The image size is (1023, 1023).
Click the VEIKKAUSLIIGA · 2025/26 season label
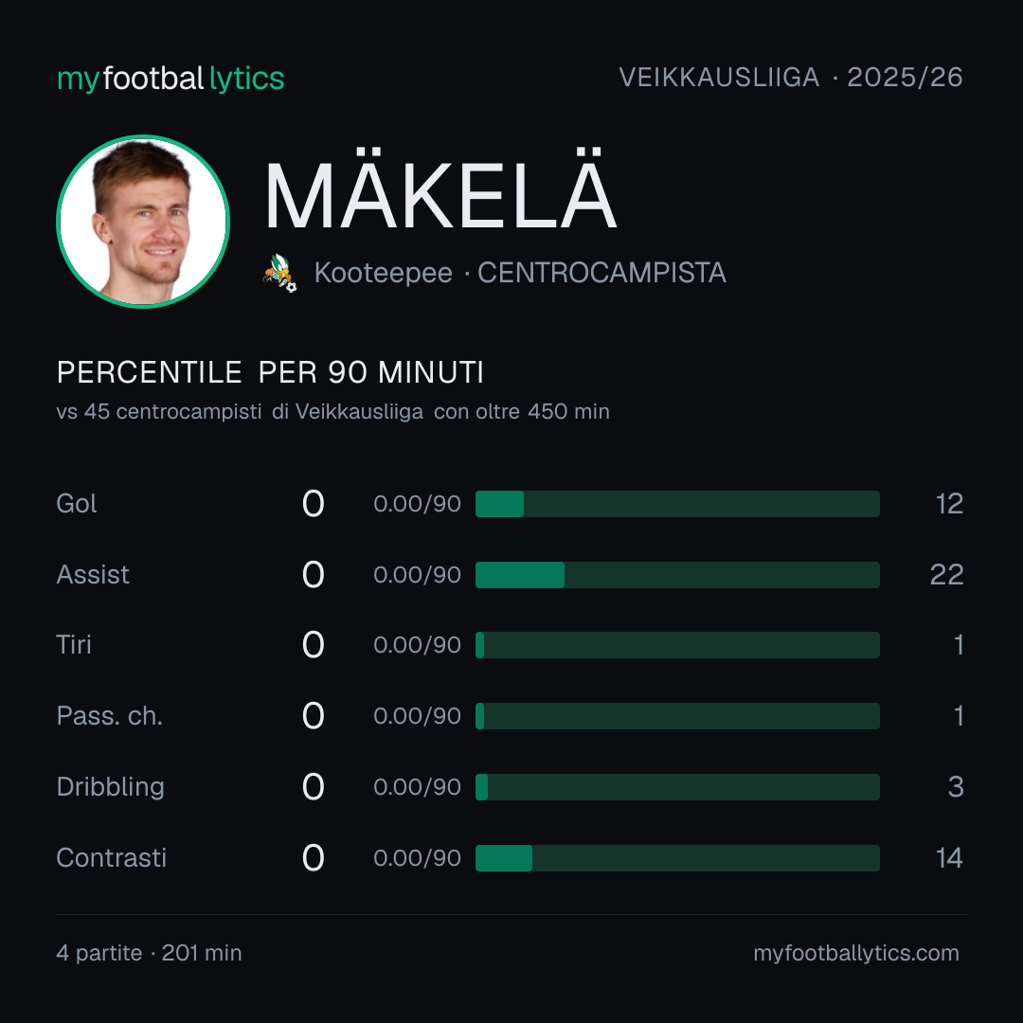coord(791,78)
